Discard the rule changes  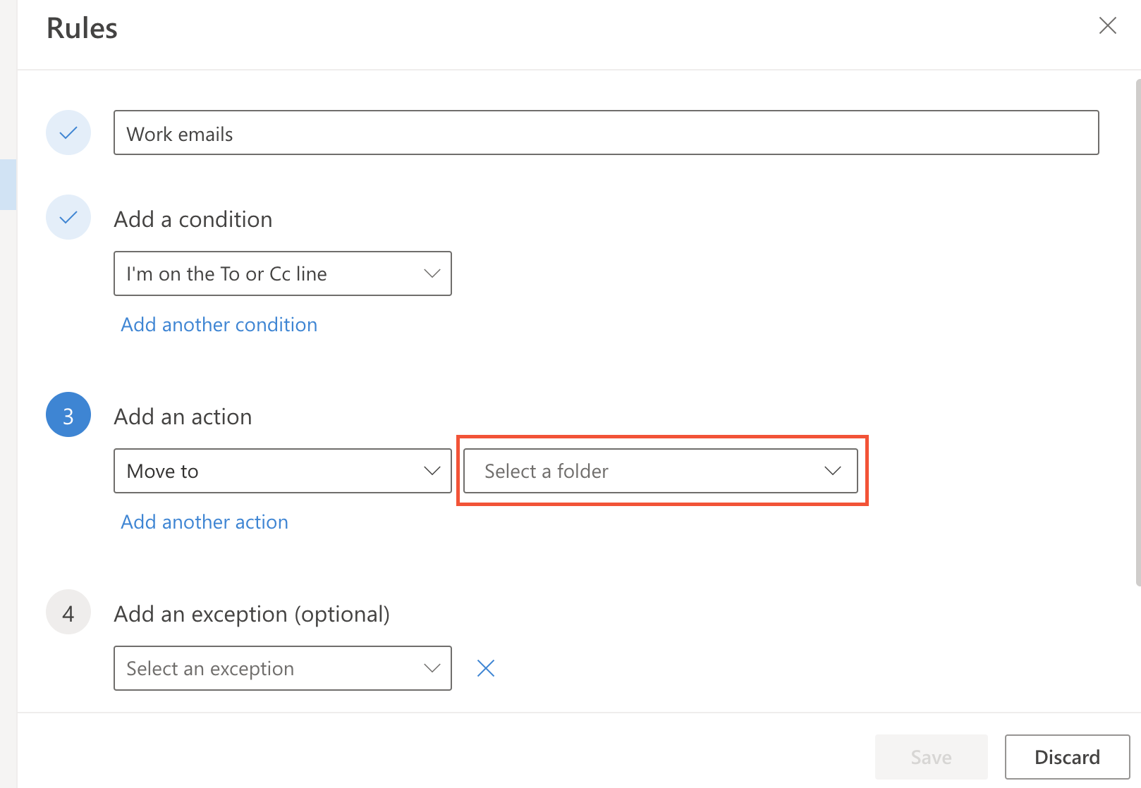point(1067,756)
